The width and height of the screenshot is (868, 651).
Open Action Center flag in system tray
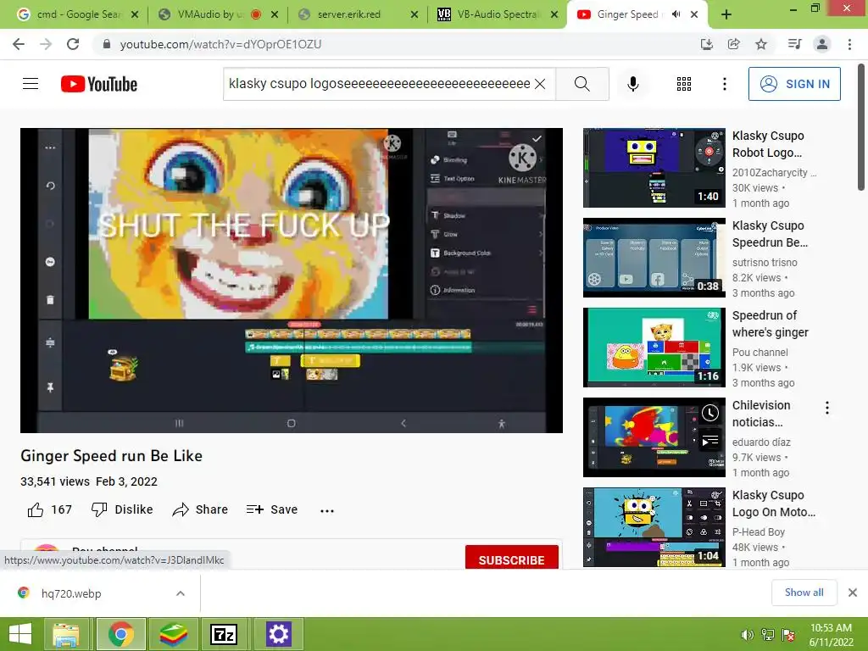(x=788, y=635)
